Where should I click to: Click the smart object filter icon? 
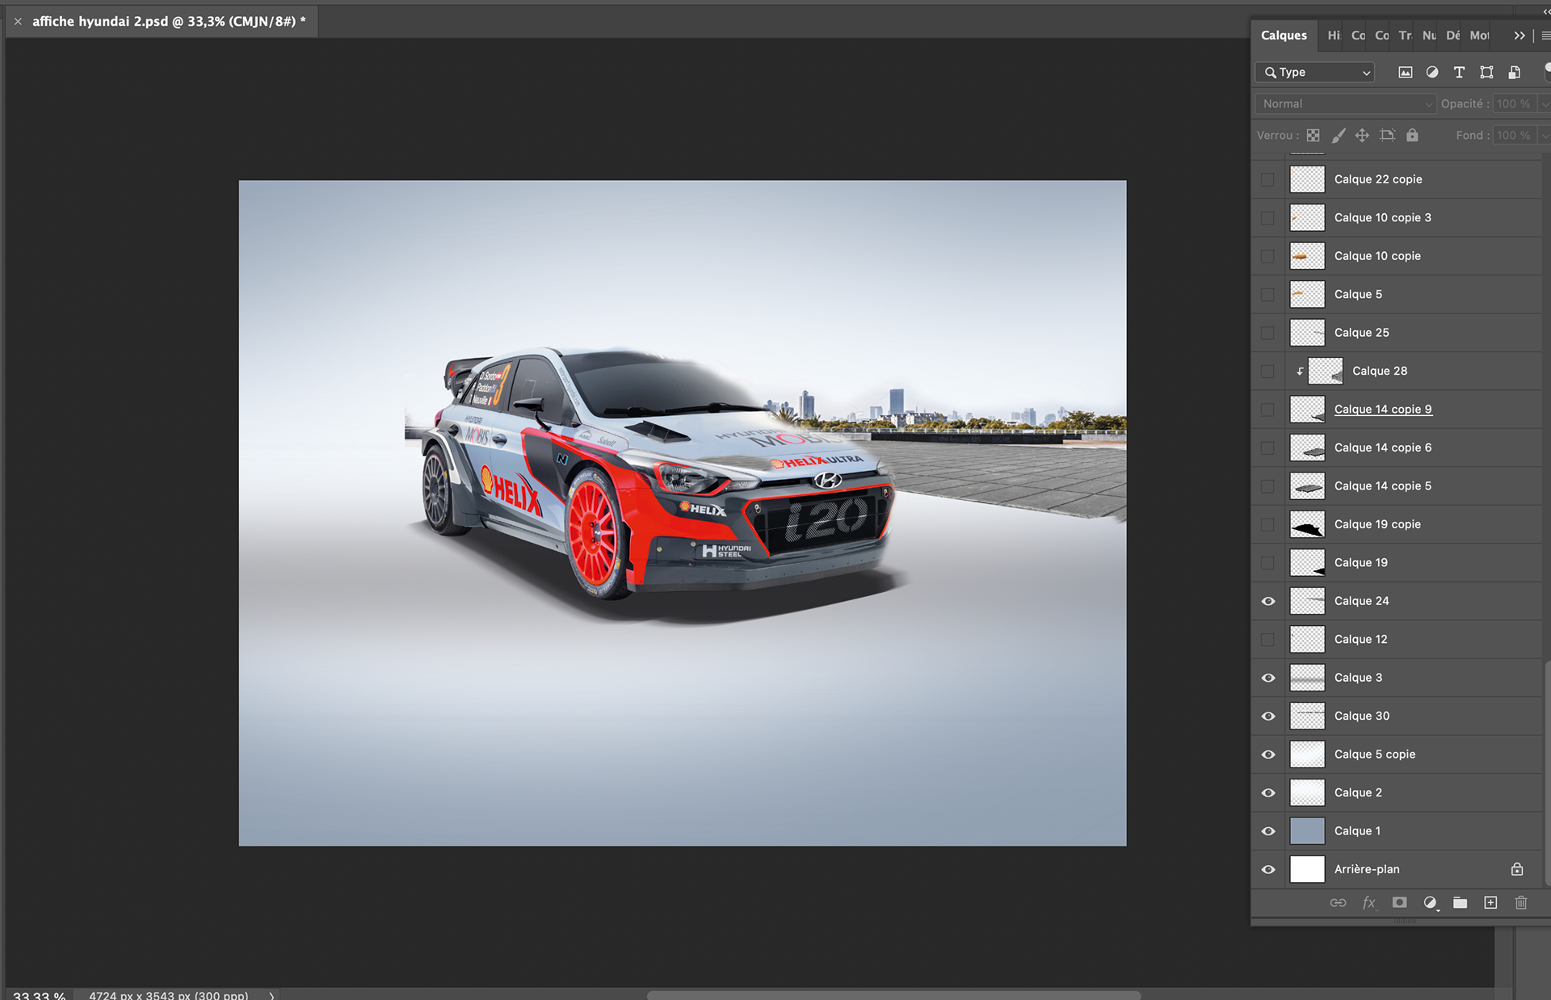1515,73
